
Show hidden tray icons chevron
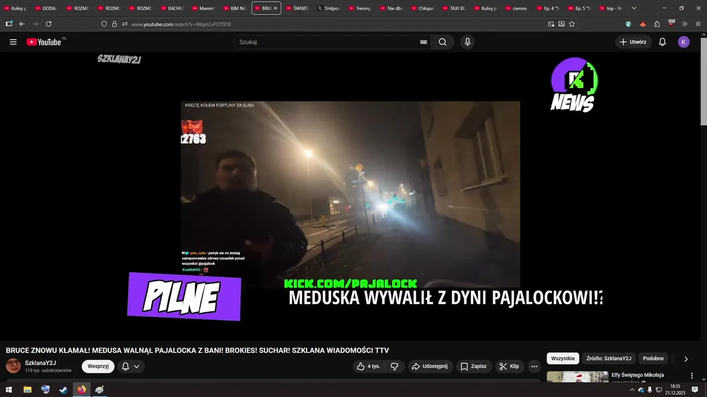[632, 390]
